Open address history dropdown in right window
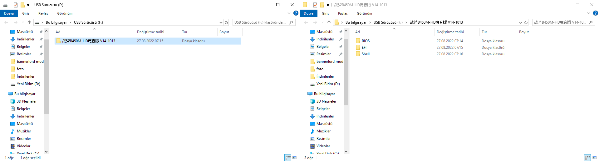 (x=521, y=22)
